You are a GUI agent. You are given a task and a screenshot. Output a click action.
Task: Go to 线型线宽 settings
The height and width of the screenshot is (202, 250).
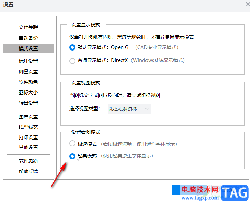coord(28,127)
